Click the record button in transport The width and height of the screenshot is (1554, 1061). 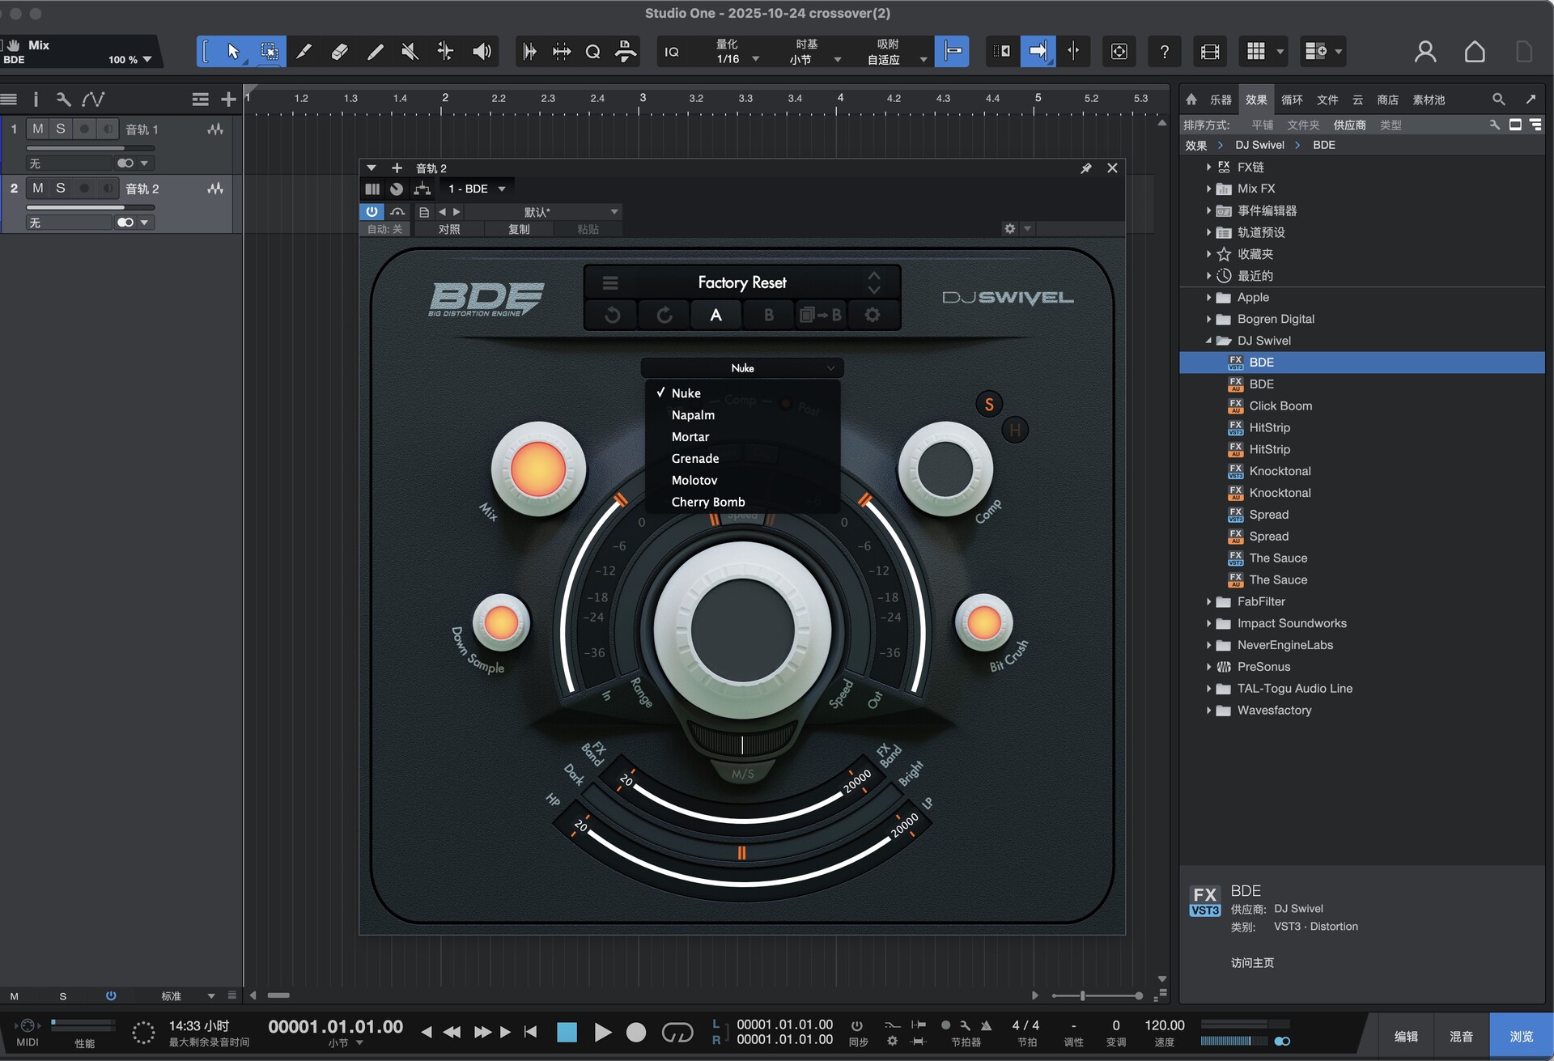[636, 1032]
